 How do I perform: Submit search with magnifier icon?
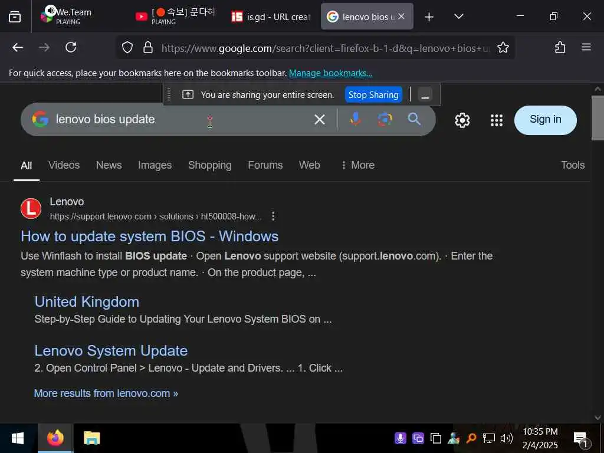[414, 119]
